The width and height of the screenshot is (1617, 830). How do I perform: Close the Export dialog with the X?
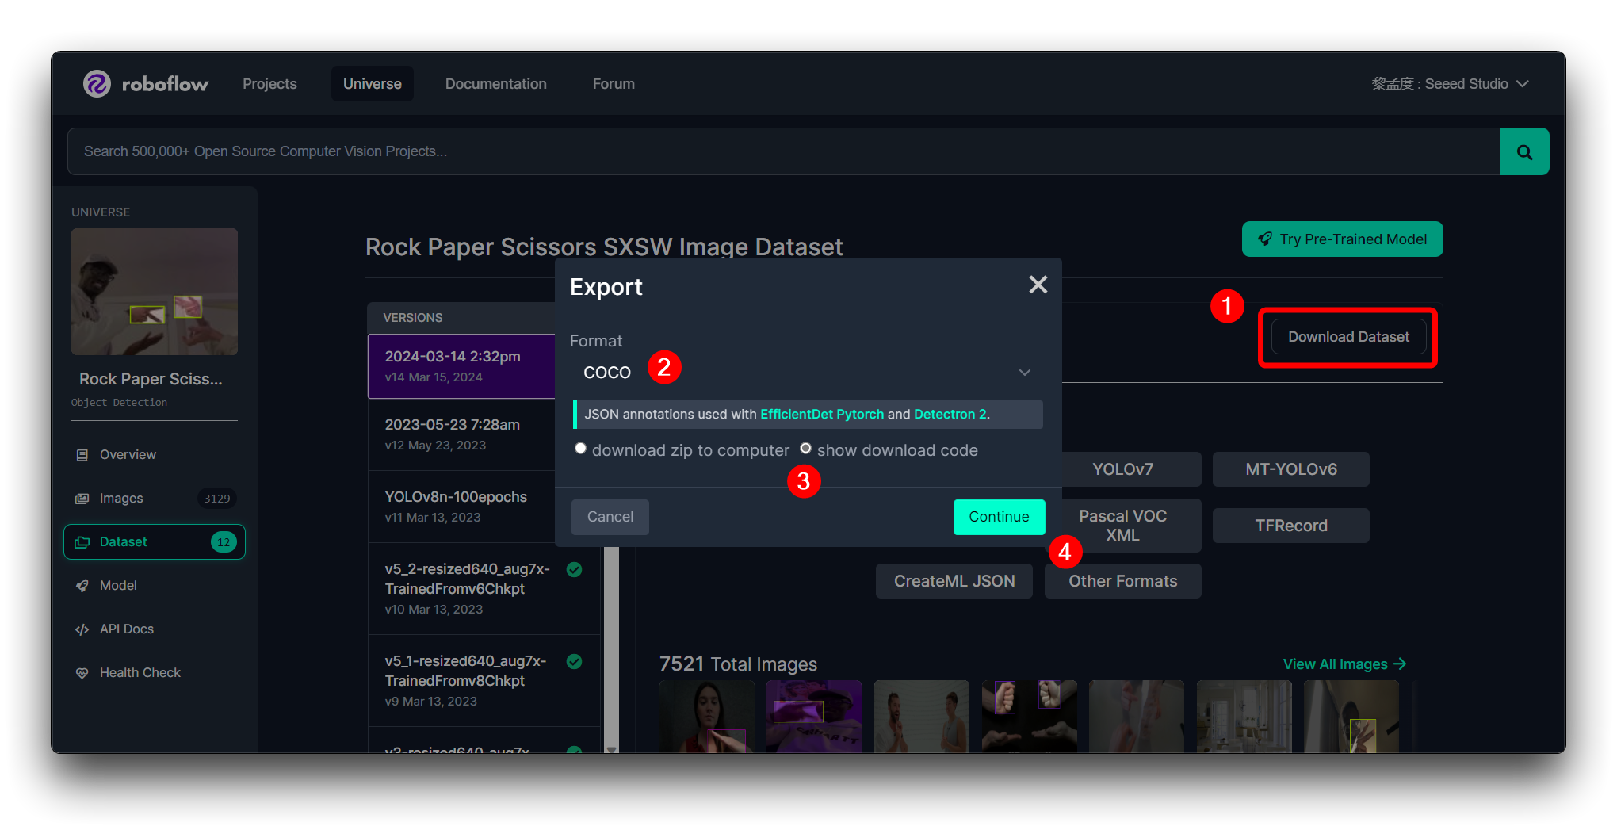(1038, 285)
